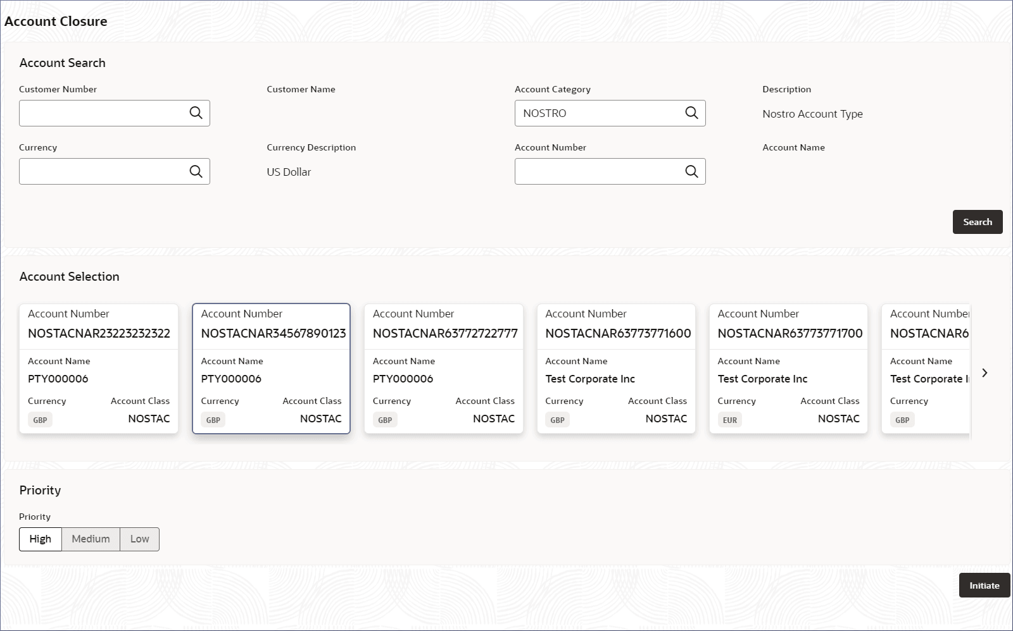Select Low priority option
This screenshot has height=631, width=1013.
[139, 539]
